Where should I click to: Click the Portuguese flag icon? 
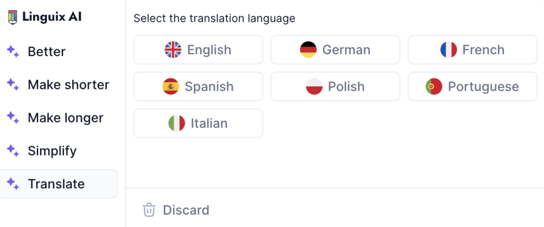tap(433, 86)
